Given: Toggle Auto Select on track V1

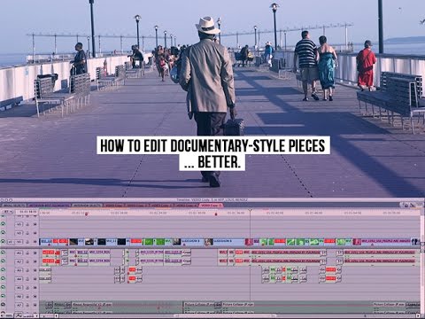Looking at the screenshot, I should click(x=35, y=242).
